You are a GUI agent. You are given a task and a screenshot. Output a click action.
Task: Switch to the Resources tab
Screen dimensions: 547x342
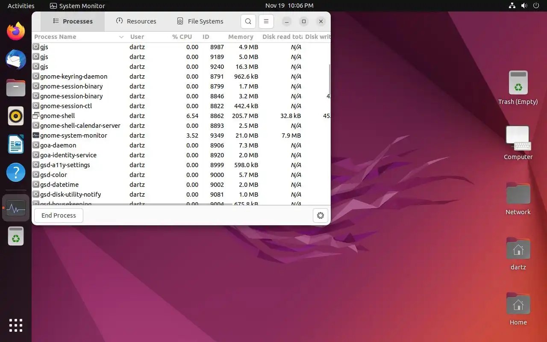pos(136,21)
